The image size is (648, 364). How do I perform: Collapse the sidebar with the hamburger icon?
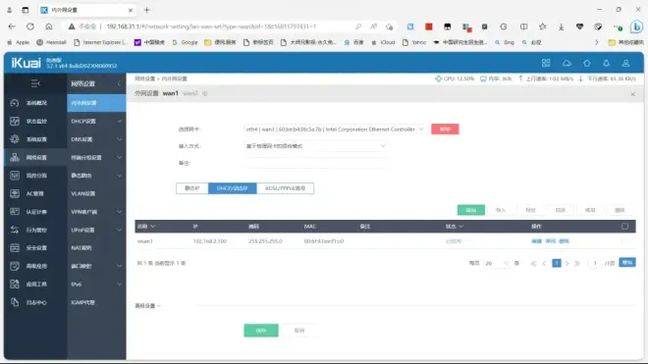[35, 83]
